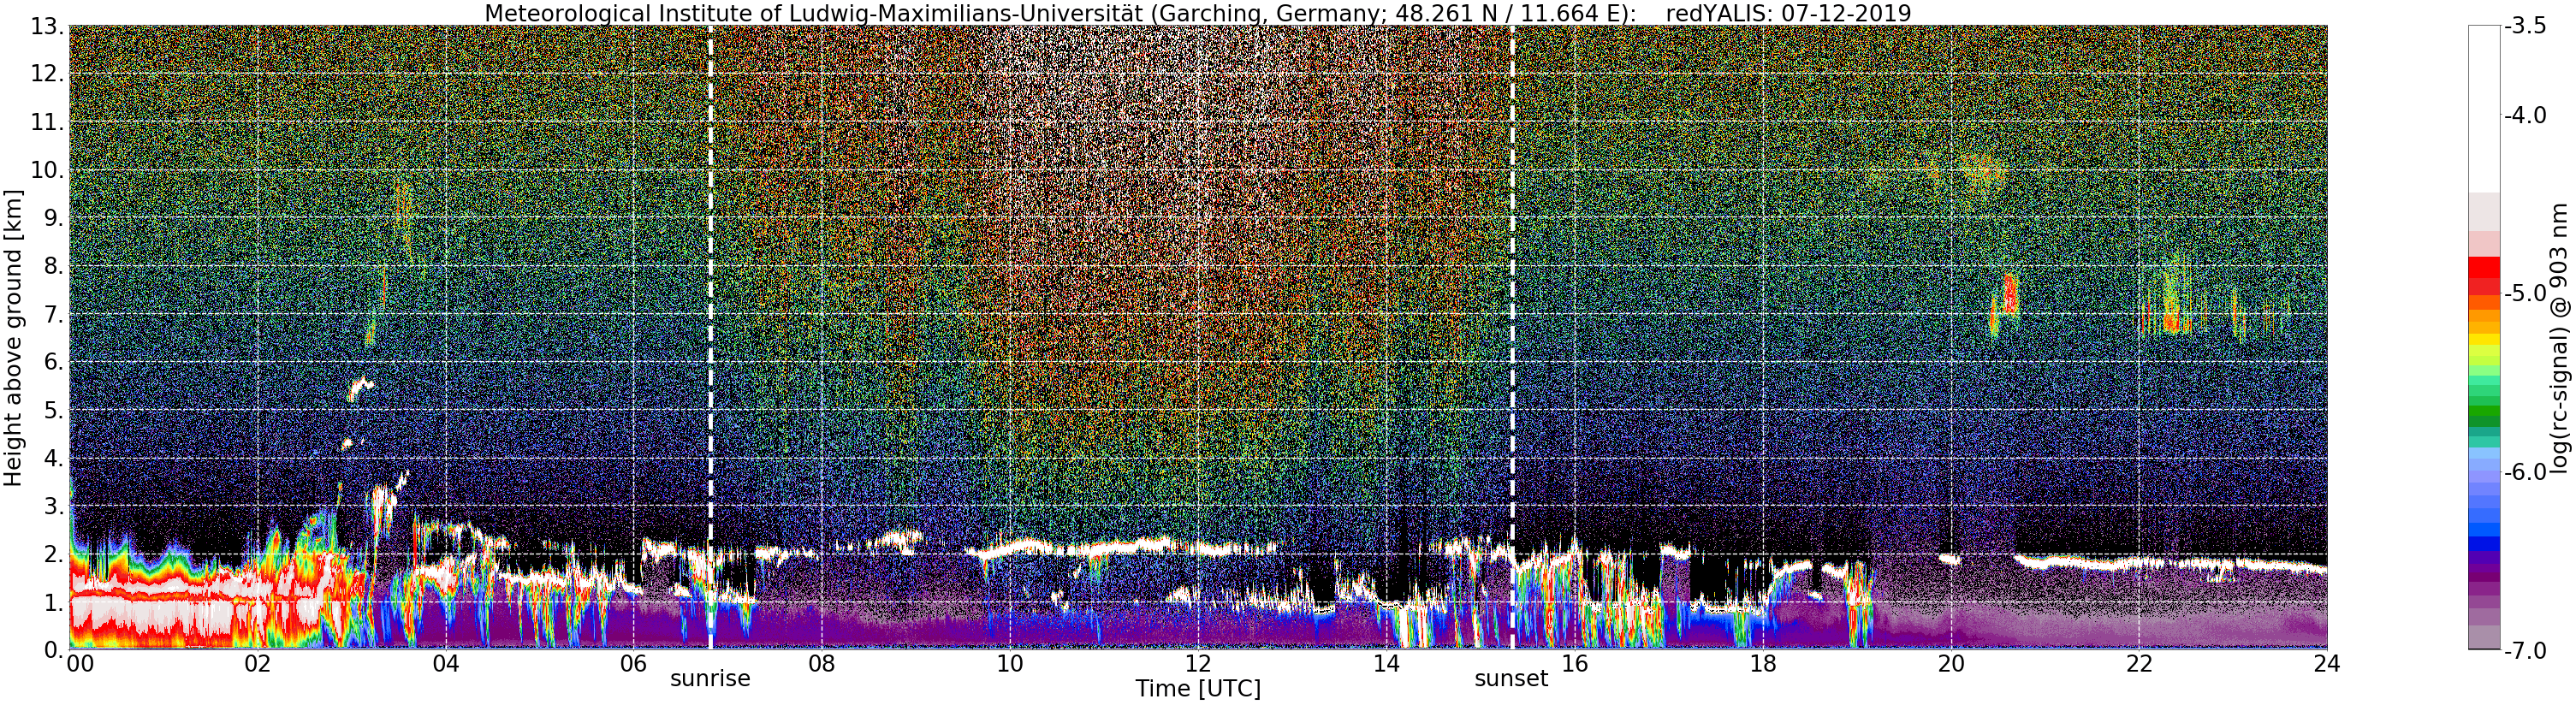The image size is (2576, 705).
Task: Click the '13.' height axis tick label
Action: coord(48,26)
